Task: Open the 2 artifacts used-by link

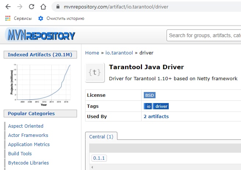Action: point(156,116)
